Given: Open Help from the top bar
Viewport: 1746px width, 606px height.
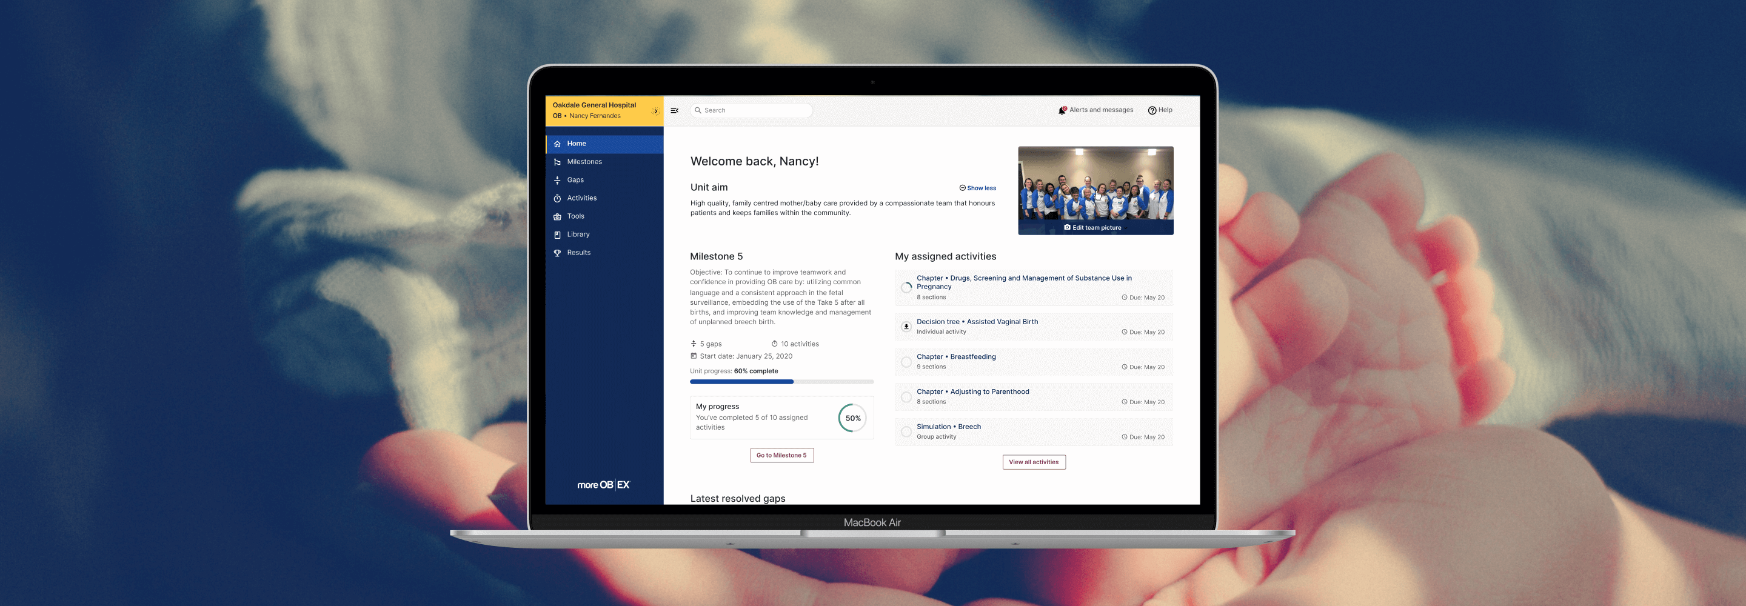Looking at the screenshot, I should (x=1160, y=110).
